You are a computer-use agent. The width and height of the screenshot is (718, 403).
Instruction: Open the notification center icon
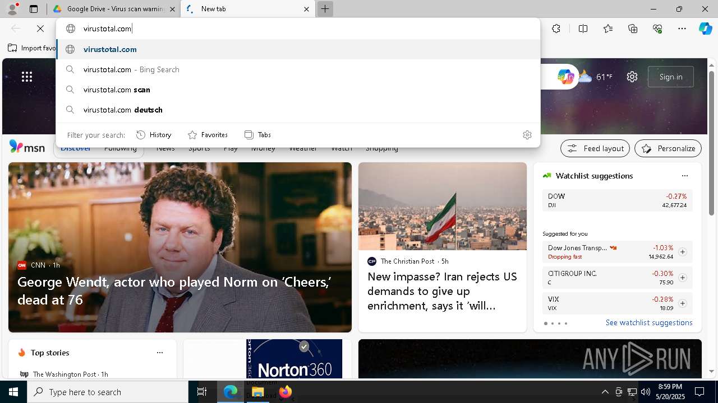point(699,392)
